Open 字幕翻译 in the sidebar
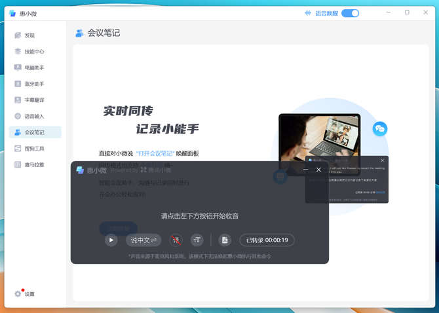The height and width of the screenshot is (313, 439). click(x=29, y=100)
